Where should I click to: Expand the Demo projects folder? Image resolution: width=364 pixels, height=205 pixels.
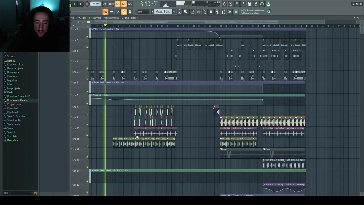(15, 68)
